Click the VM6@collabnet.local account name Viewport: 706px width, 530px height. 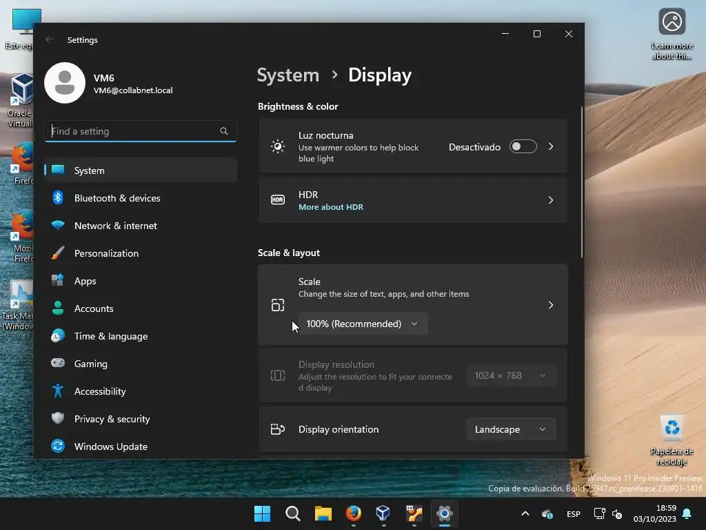[133, 90]
